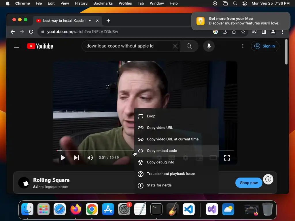Open Spotlight search in menu bar

(235, 3)
